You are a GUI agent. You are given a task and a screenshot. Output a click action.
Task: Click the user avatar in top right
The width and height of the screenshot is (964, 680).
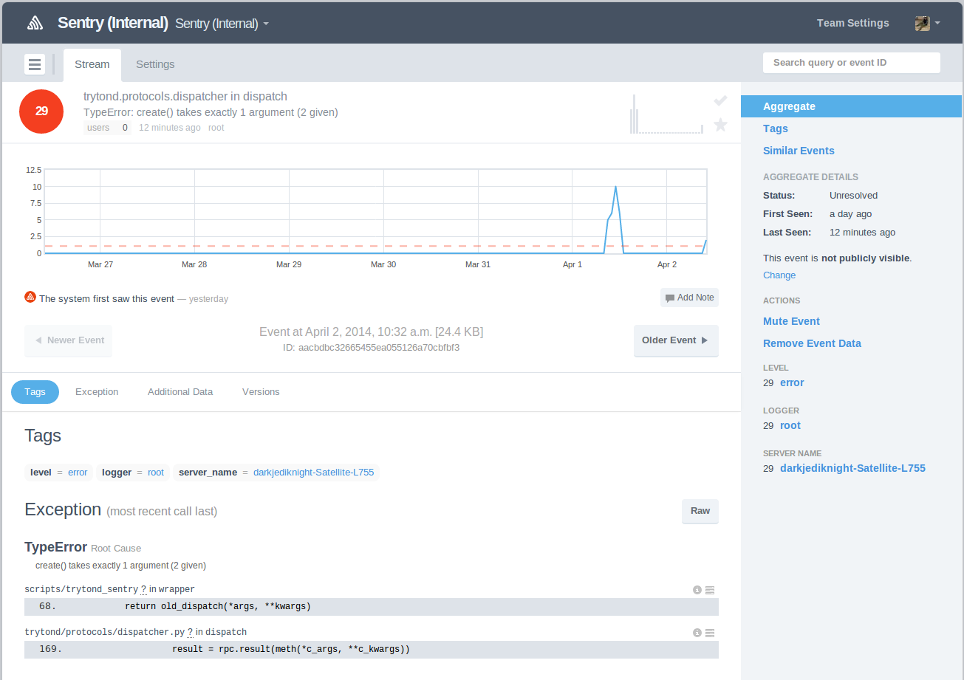(923, 22)
